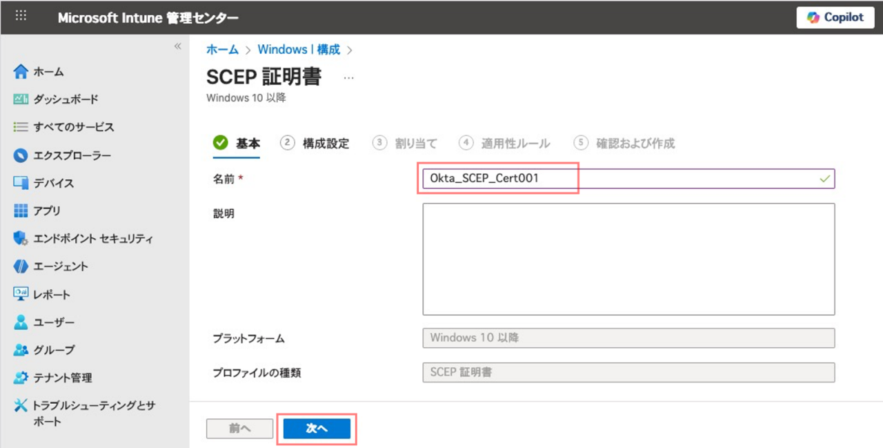Click the Home icon in sidebar
883x448 pixels.
(x=21, y=72)
